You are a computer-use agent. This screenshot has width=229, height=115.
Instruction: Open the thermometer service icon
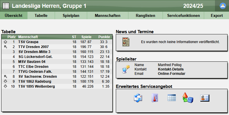point(155,98)
